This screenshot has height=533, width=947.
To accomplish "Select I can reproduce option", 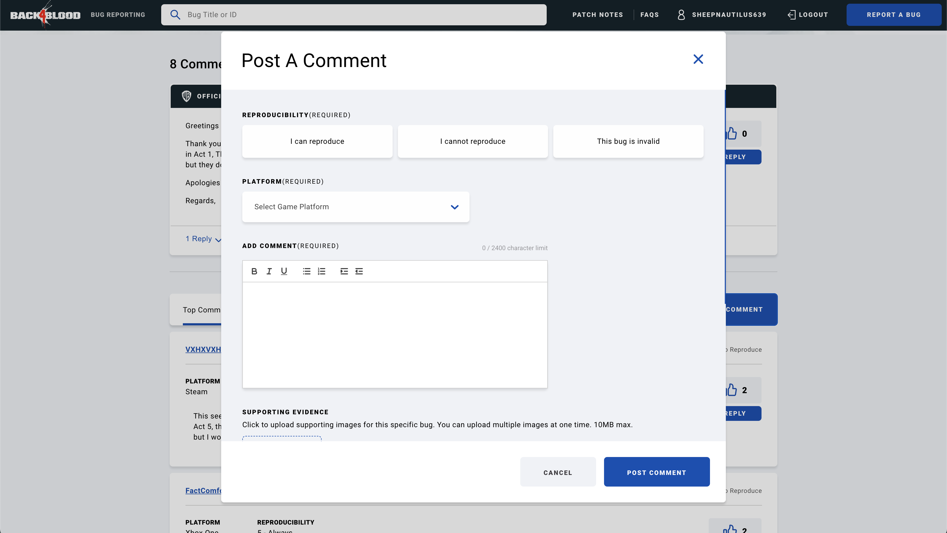I will 317,141.
